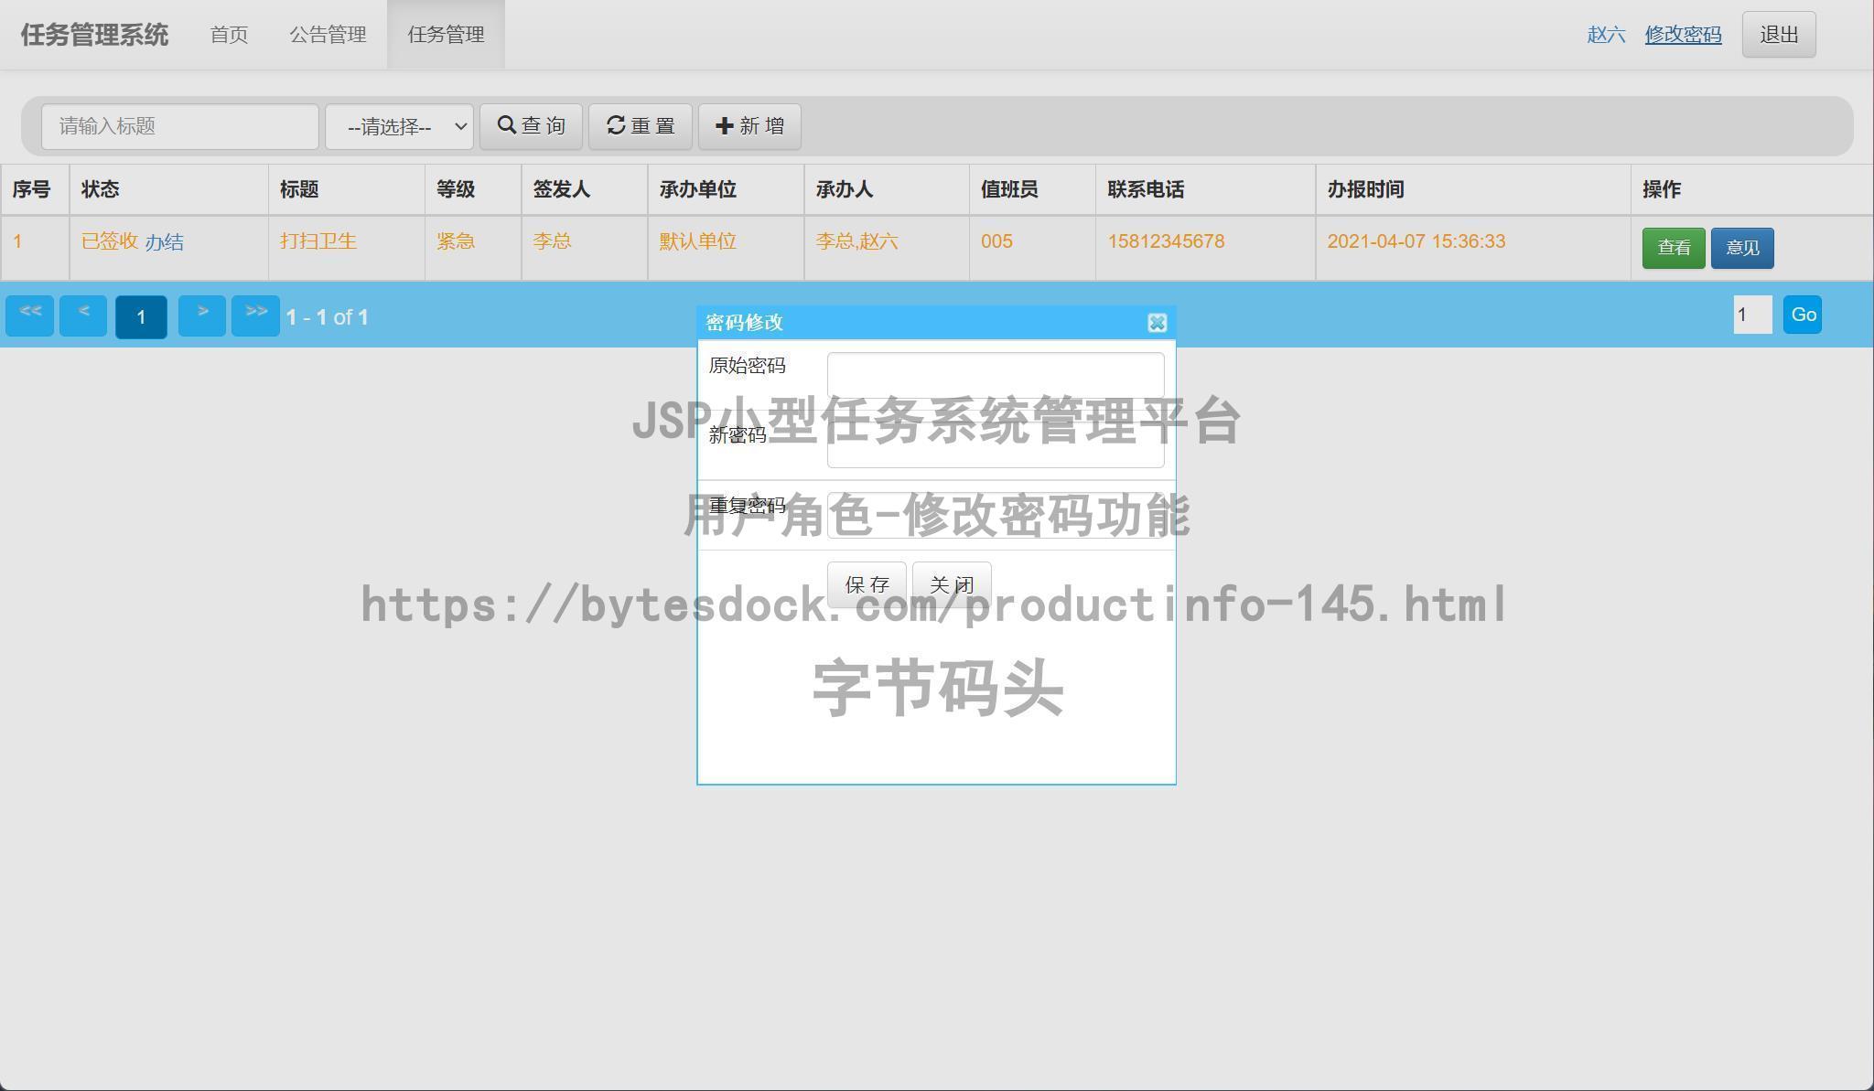This screenshot has height=1091, width=1874.
Task: Click the refresh icon on 重置 button
Action: click(x=616, y=125)
